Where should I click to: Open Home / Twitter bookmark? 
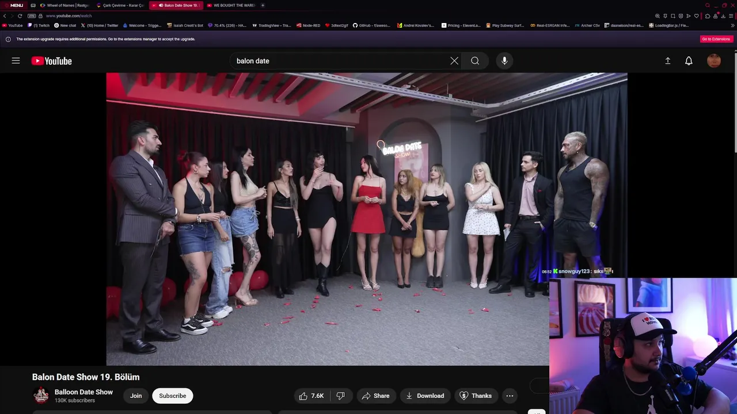click(x=100, y=25)
